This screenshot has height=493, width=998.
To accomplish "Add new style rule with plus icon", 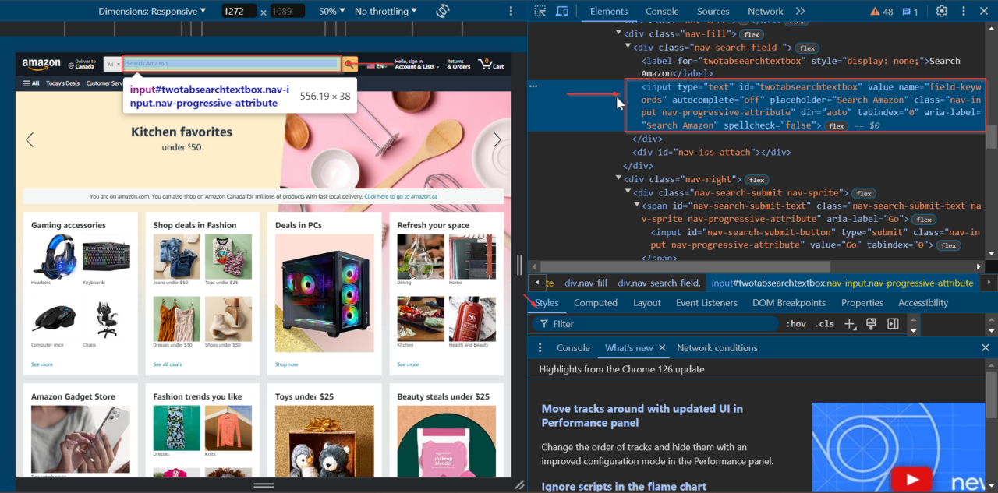I will tap(849, 323).
